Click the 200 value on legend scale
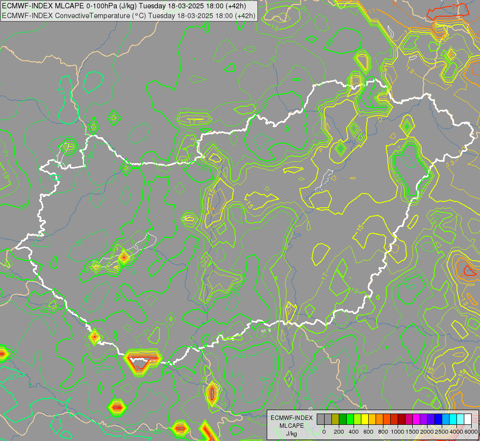Image resolution: width=480 pixels, height=441 pixels. (x=339, y=432)
